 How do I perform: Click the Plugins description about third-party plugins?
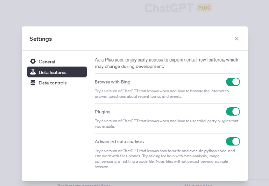coord(167,124)
